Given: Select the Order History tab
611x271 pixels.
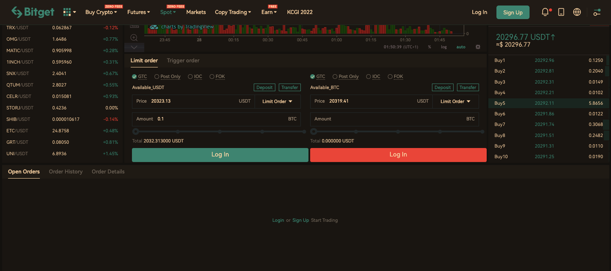Looking at the screenshot, I should [x=66, y=172].
